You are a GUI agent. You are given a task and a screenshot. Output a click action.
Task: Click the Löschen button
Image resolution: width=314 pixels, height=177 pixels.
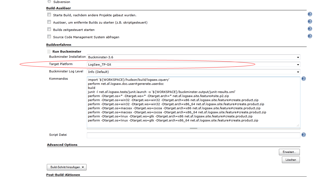(x=291, y=160)
